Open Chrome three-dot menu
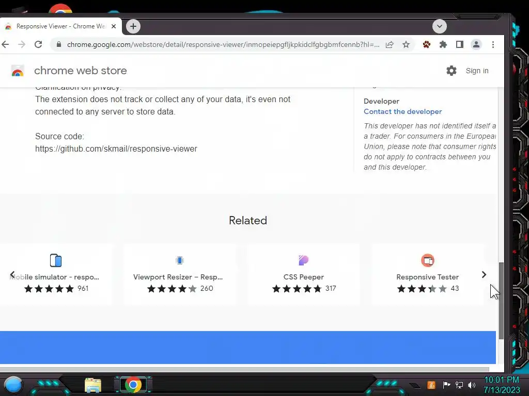Viewport: 529px width, 396px height. pos(493,44)
